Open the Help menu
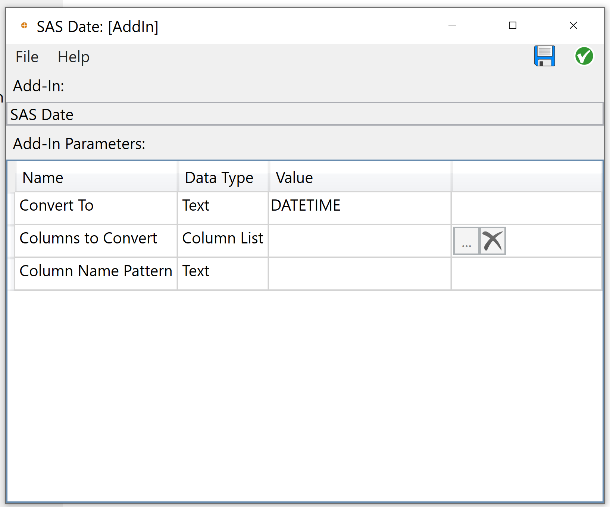The height and width of the screenshot is (507, 610). [73, 57]
